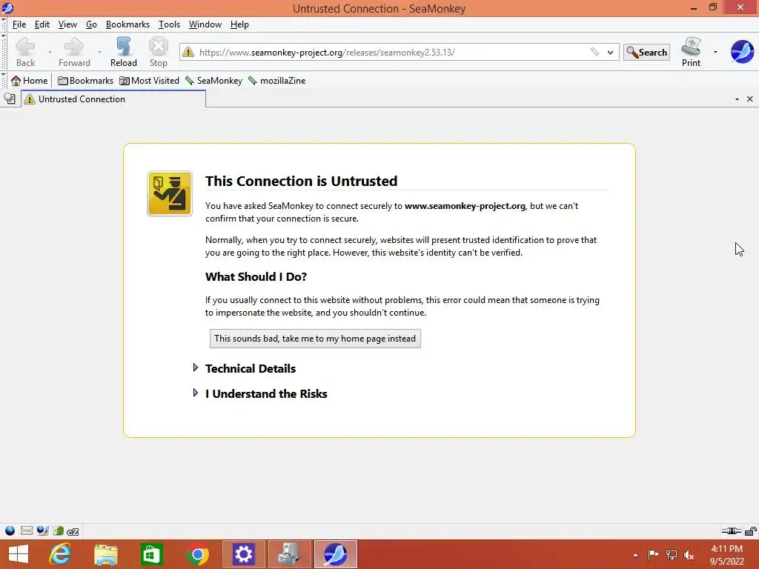Open the Print button dropdown arrow
The height and width of the screenshot is (569, 759).
point(715,52)
